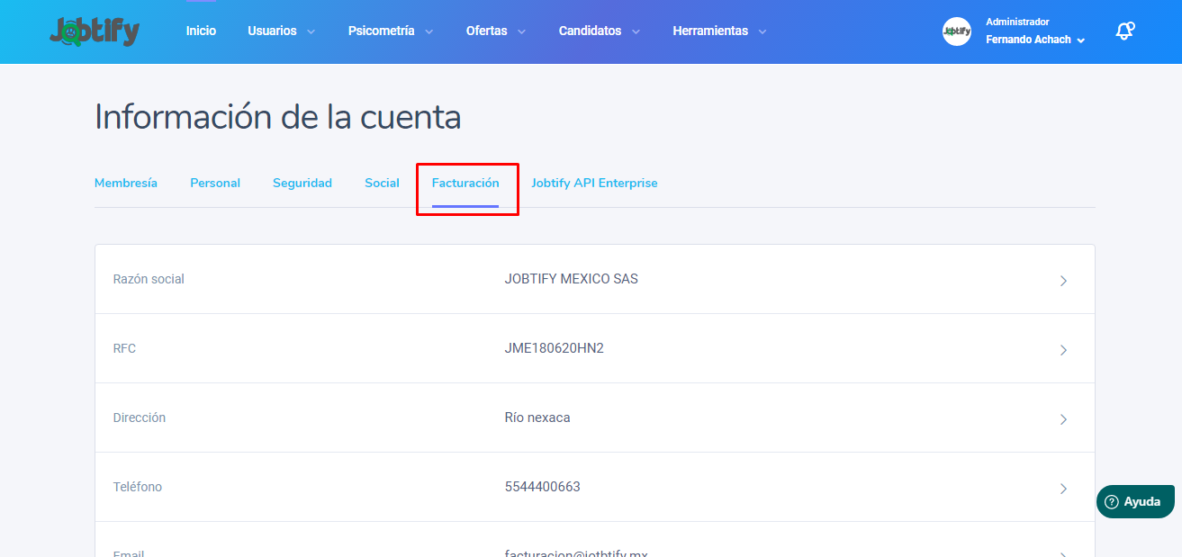Open the Dirección row chevron
This screenshot has width=1182, height=557.
1063,419
